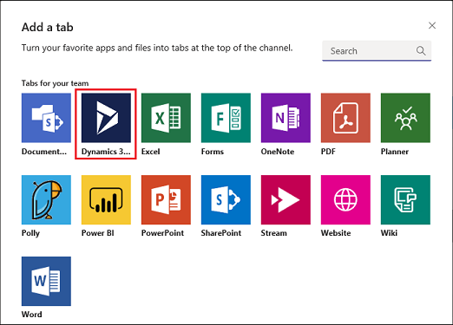Screen dimensions: 453x325
Task: Click the 'Word' label text
Action: coord(32,315)
